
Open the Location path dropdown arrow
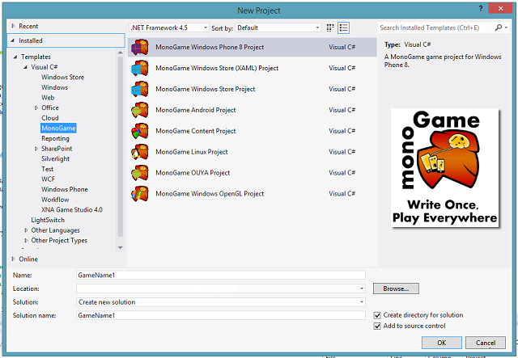pyautogui.click(x=362, y=289)
